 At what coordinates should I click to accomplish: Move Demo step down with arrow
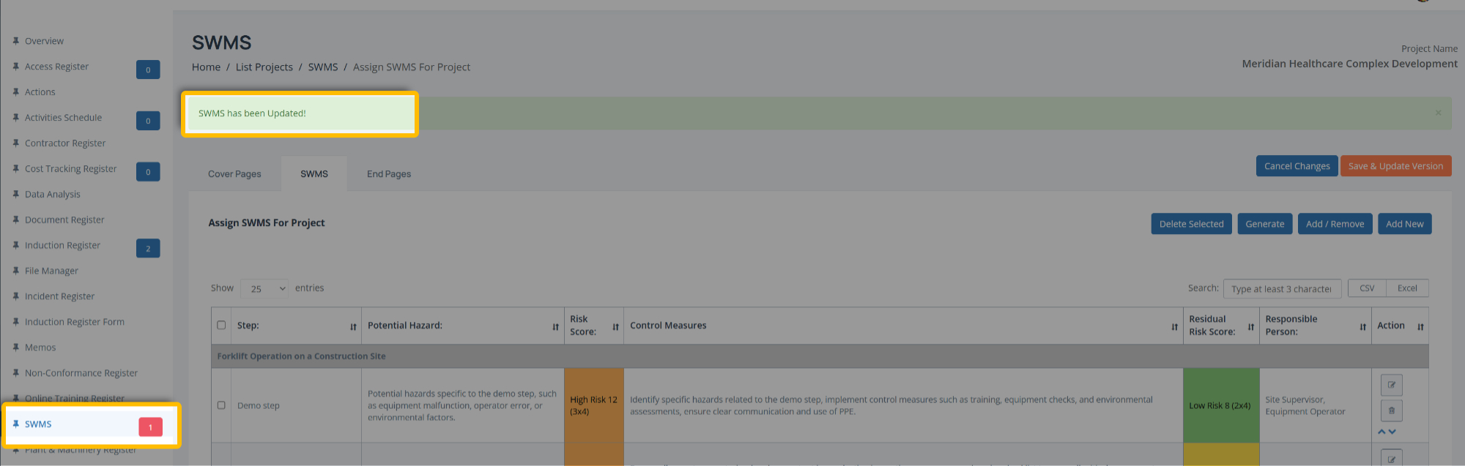click(1392, 432)
